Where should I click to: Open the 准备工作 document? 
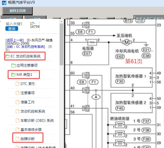(27, 102)
